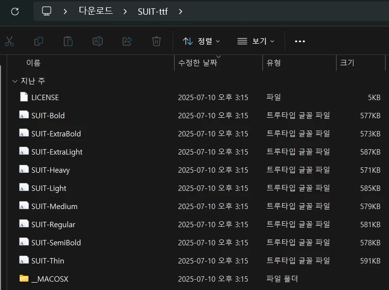This screenshot has height=290, width=389.
Task: Click the SUIT-SemiBold font file icon
Action: coord(24,241)
